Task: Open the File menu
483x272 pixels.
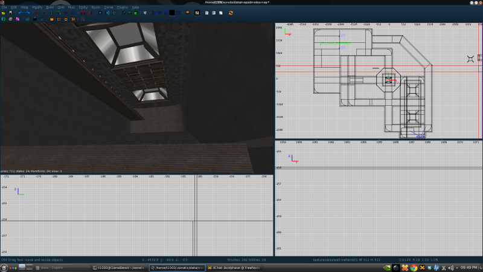Action: click(4, 7)
